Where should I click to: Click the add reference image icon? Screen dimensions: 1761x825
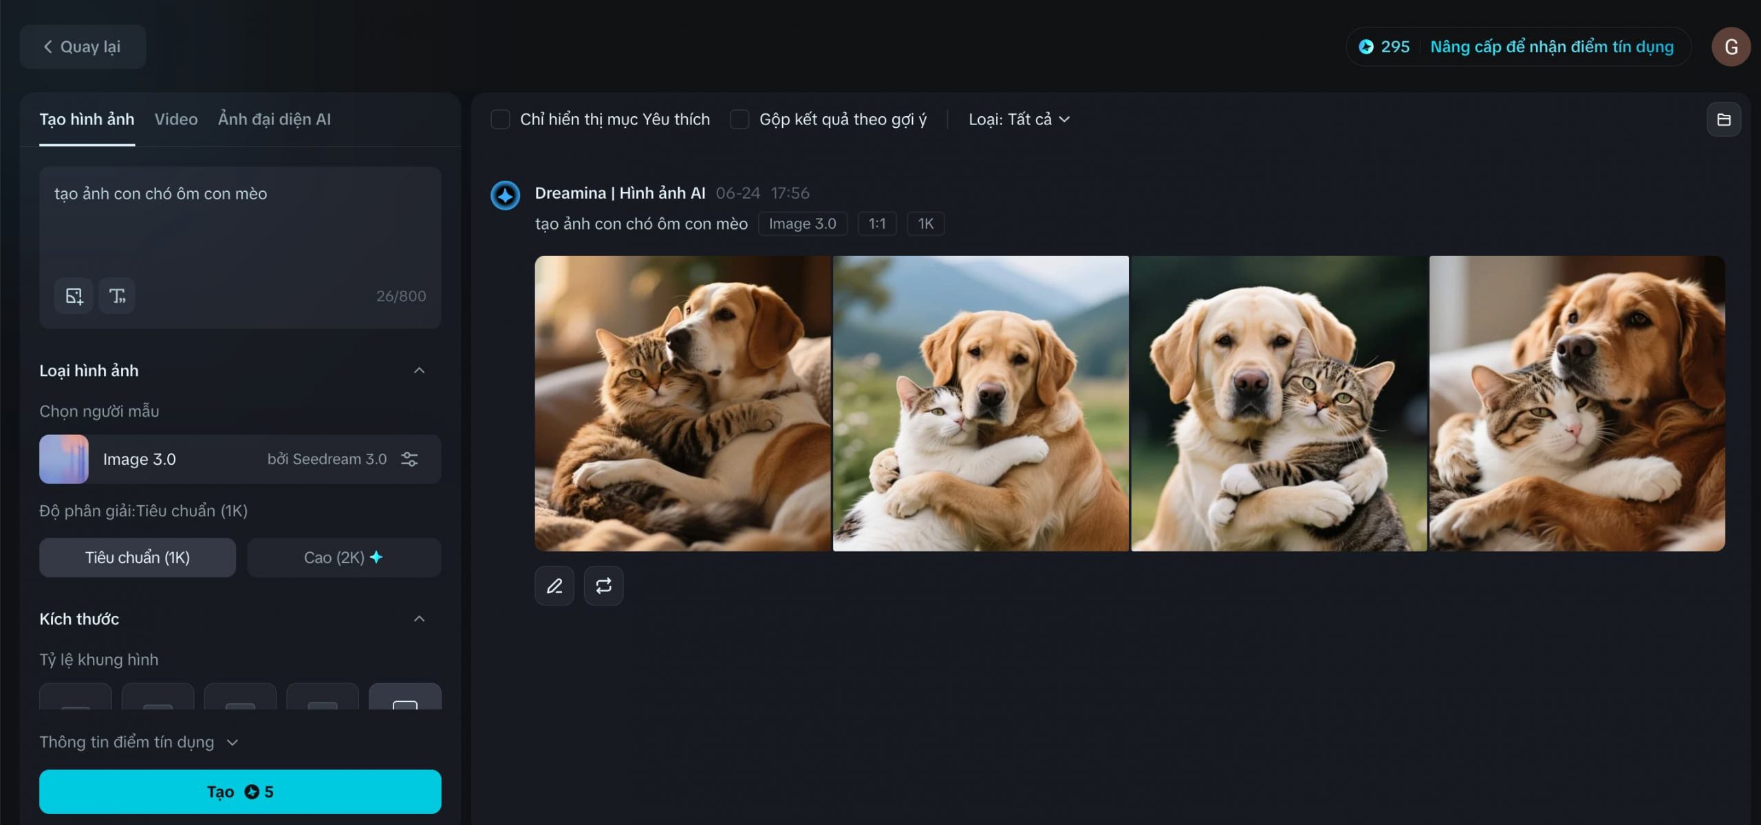(74, 296)
